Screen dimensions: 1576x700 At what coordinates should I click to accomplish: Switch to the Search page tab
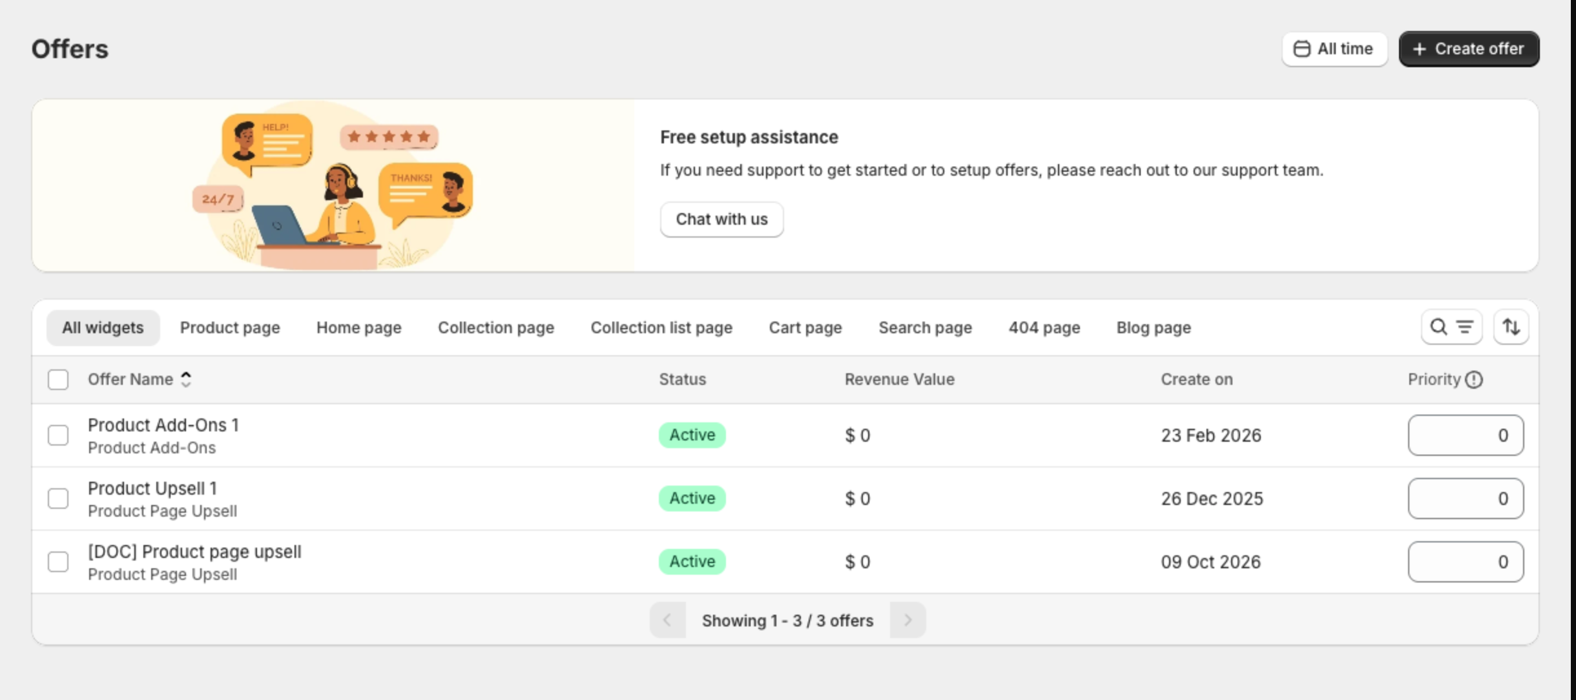click(925, 328)
